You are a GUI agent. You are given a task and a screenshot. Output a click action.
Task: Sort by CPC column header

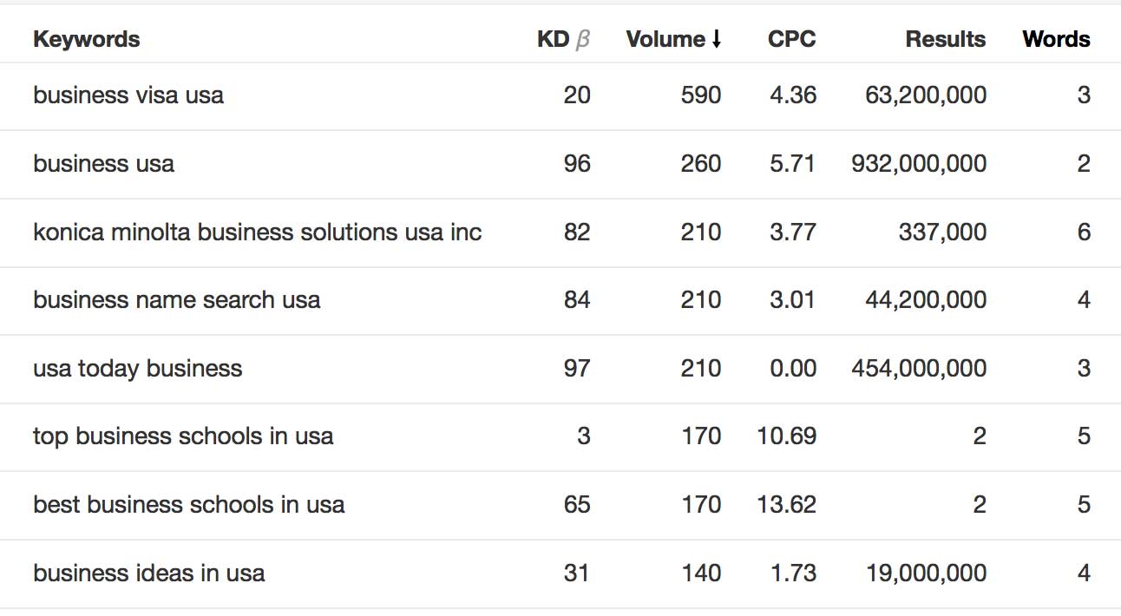pos(791,39)
